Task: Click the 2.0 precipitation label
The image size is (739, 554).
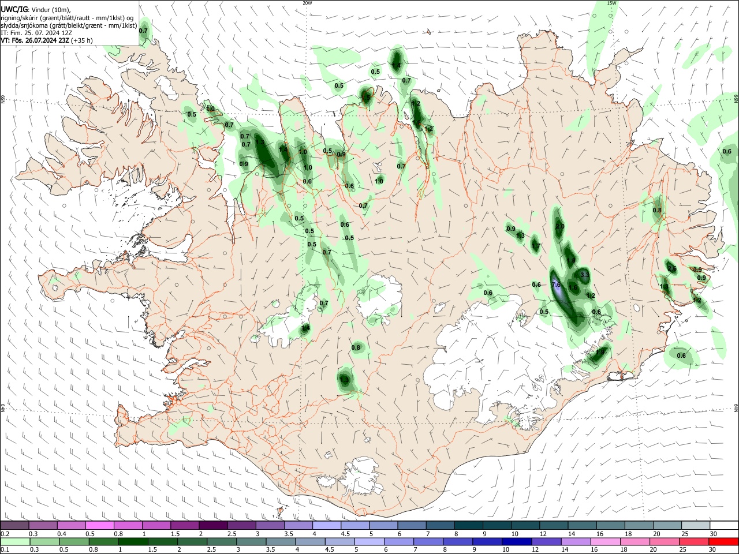Action: pos(559,227)
